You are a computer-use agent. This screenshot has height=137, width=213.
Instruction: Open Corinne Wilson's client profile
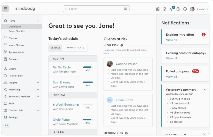pos(126,64)
